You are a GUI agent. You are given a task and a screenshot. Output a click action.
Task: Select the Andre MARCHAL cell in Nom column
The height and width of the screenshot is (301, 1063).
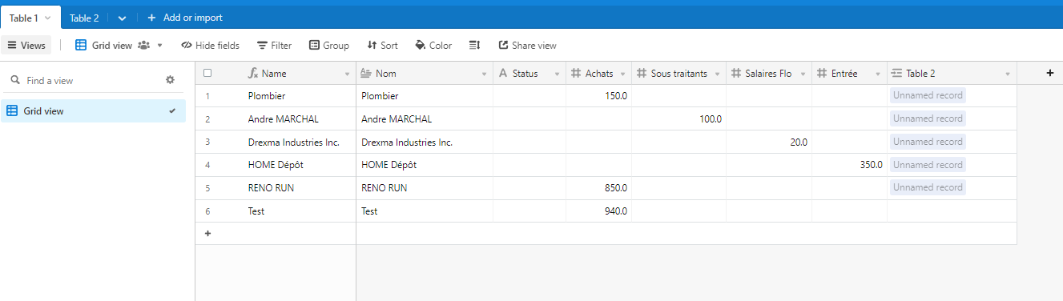[424, 119]
